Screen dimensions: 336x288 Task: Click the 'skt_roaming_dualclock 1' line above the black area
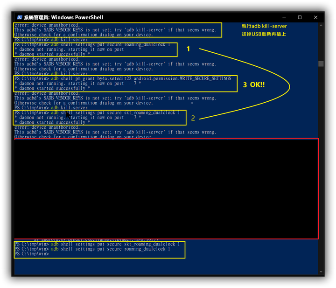click(x=97, y=112)
